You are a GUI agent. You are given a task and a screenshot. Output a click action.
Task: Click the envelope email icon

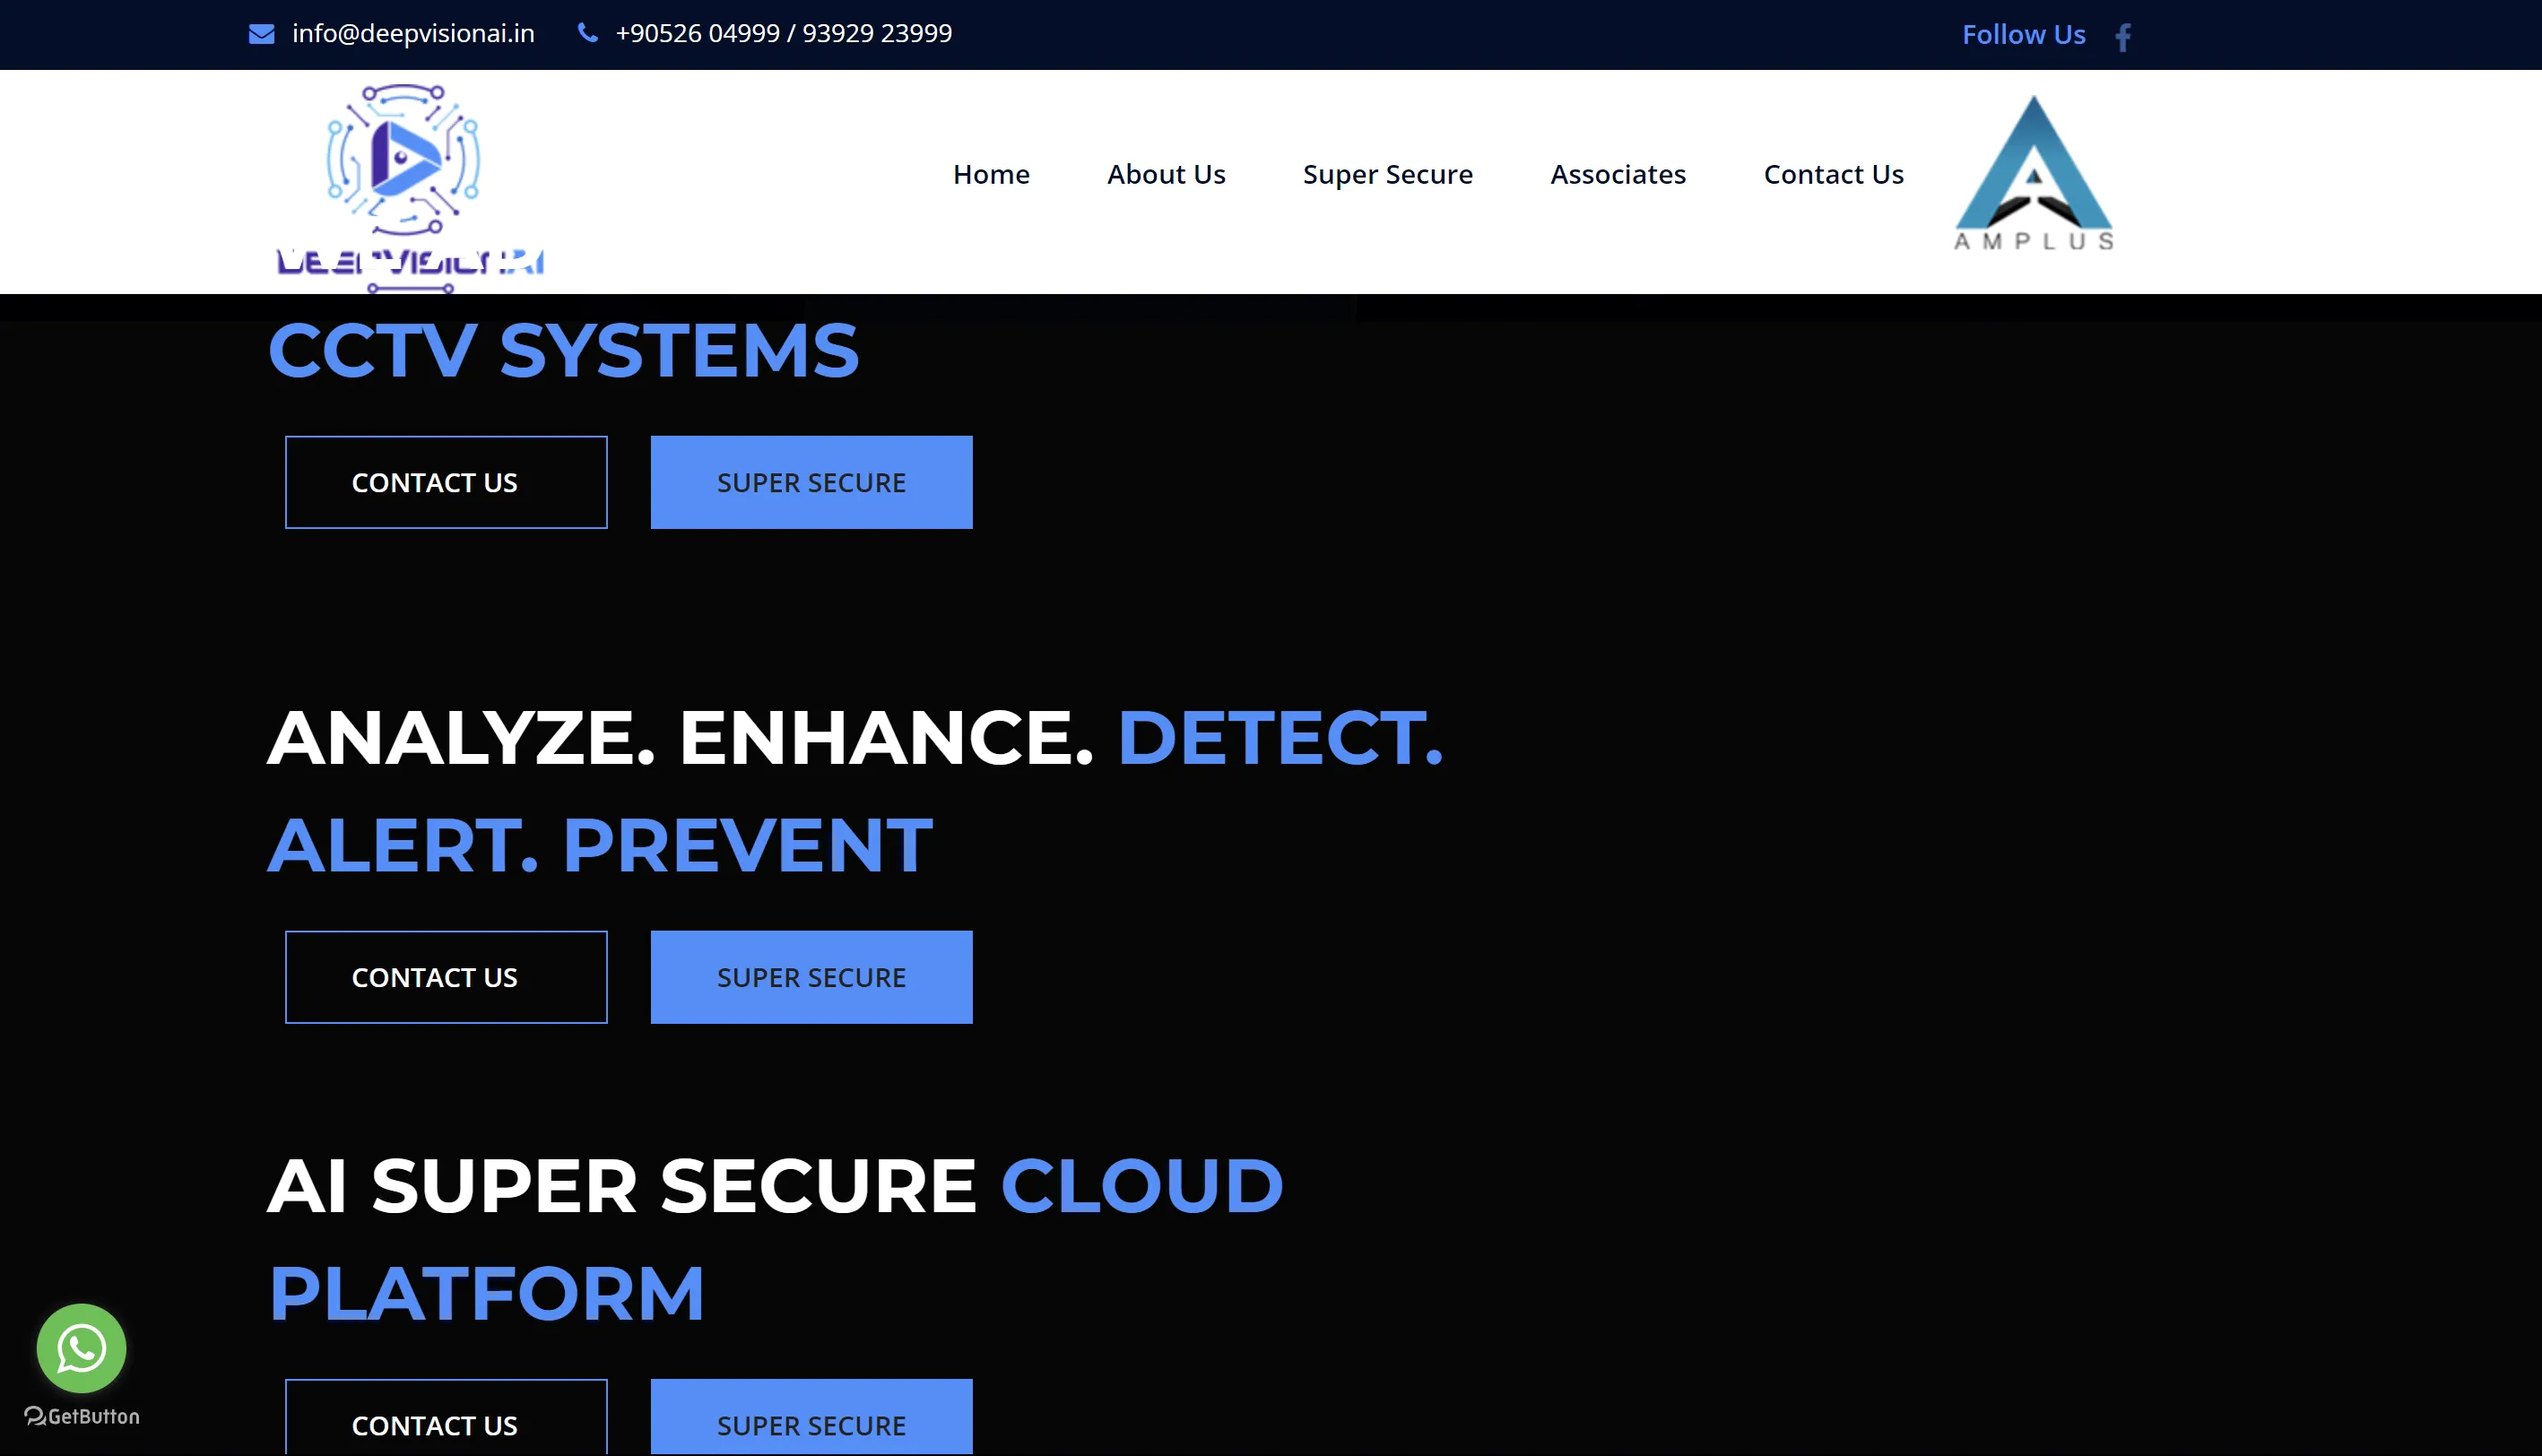(261, 34)
